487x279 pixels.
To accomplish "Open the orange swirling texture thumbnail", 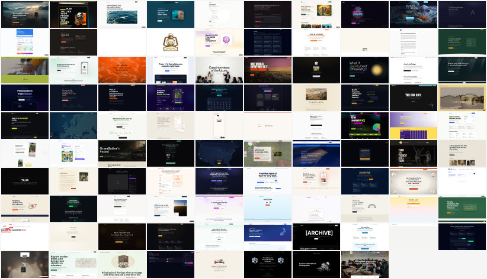I will (122, 70).
